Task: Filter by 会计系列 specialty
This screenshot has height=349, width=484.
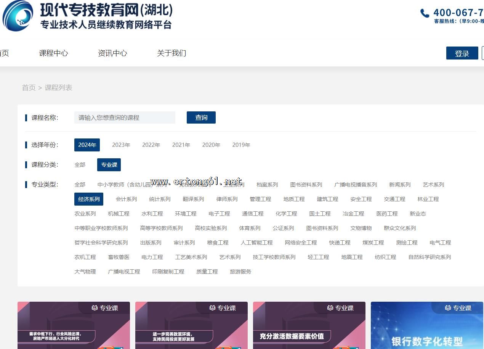Action: point(126,199)
